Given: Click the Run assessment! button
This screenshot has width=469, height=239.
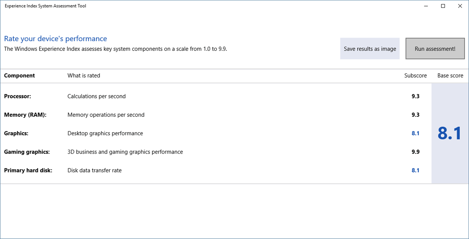Looking at the screenshot, I should point(435,49).
